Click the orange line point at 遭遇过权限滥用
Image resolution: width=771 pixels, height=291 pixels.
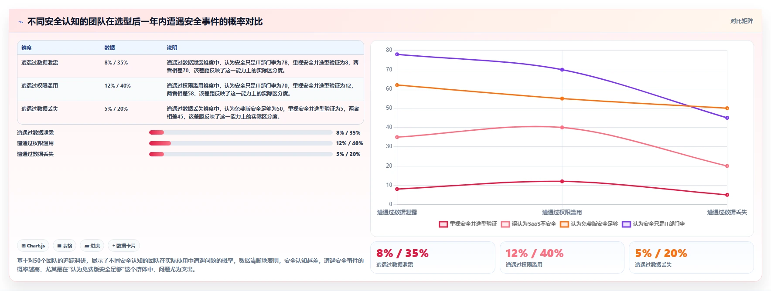pyautogui.click(x=562, y=98)
